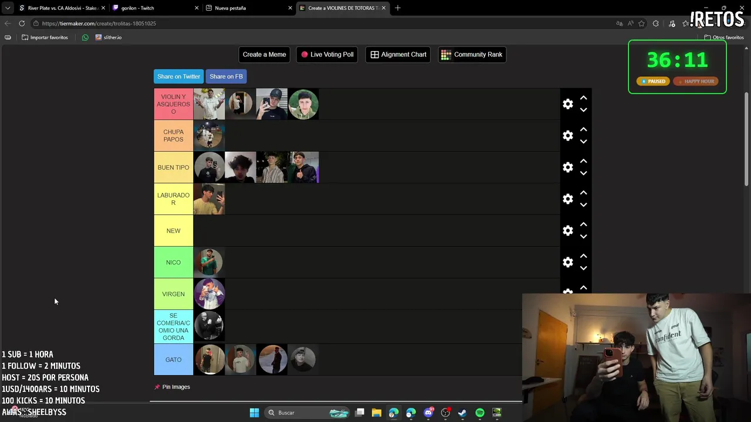Open File Explorer from the taskbar

click(377, 413)
